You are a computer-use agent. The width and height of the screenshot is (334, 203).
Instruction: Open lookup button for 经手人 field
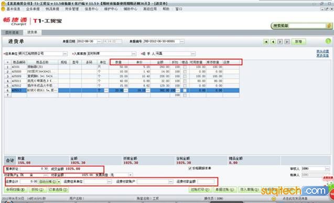(x=193, y=54)
